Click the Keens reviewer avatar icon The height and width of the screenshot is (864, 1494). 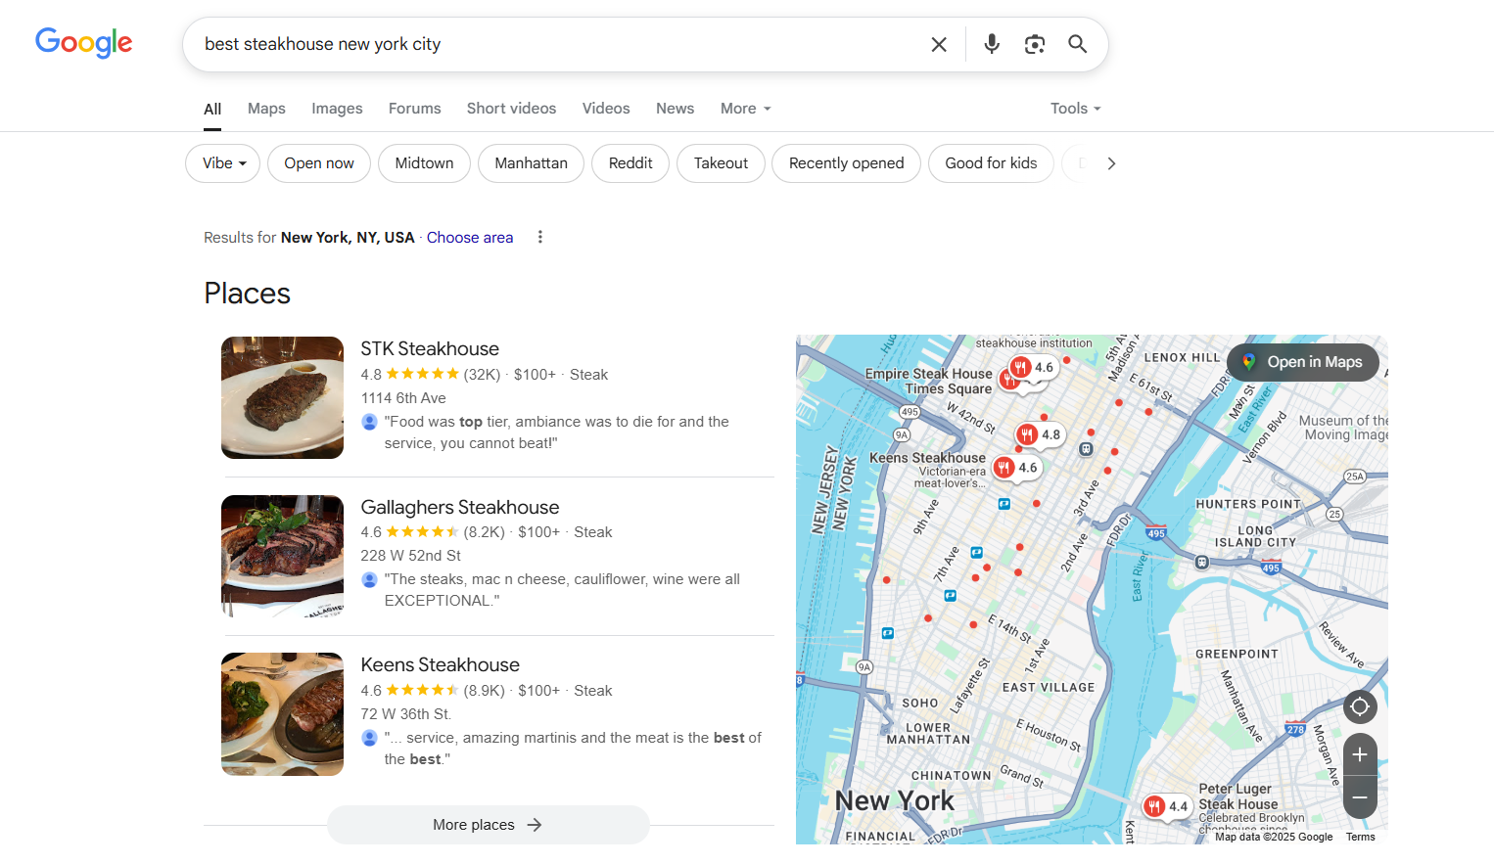click(369, 738)
